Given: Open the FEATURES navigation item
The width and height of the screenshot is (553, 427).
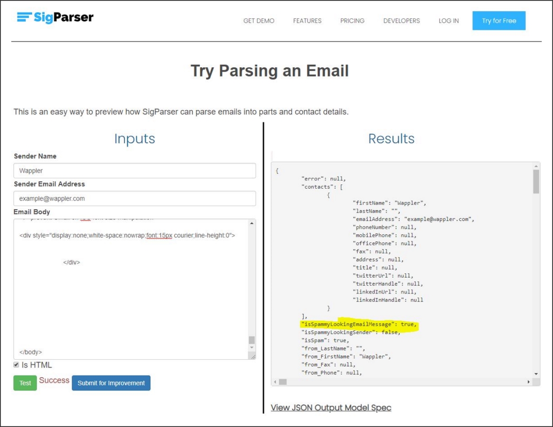Looking at the screenshot, I should (x=307, y=21).
